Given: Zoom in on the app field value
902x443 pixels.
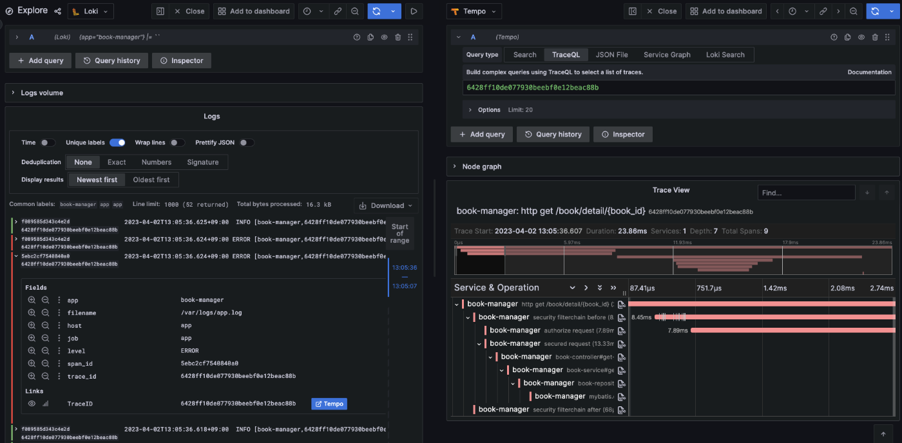Looking at the screenshot, I should click(x=32, y=300).
